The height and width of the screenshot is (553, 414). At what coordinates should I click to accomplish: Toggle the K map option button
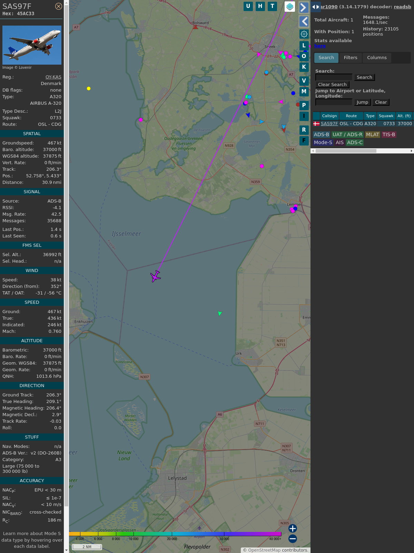click(304, 67)
